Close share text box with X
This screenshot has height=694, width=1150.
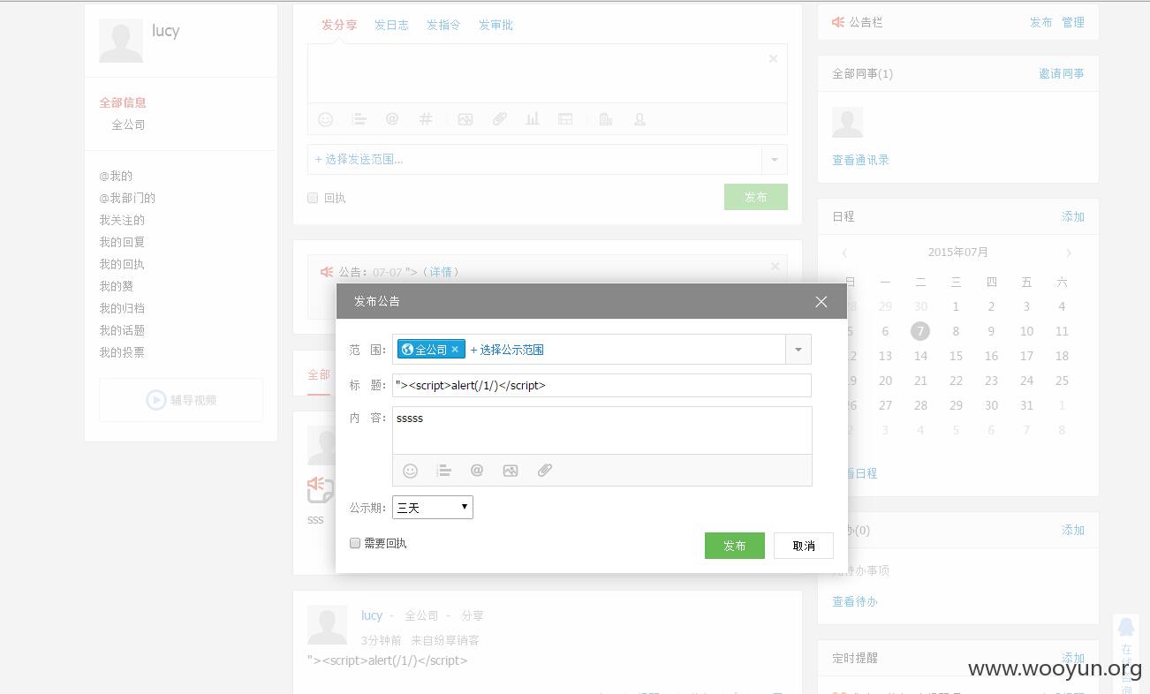773,58
